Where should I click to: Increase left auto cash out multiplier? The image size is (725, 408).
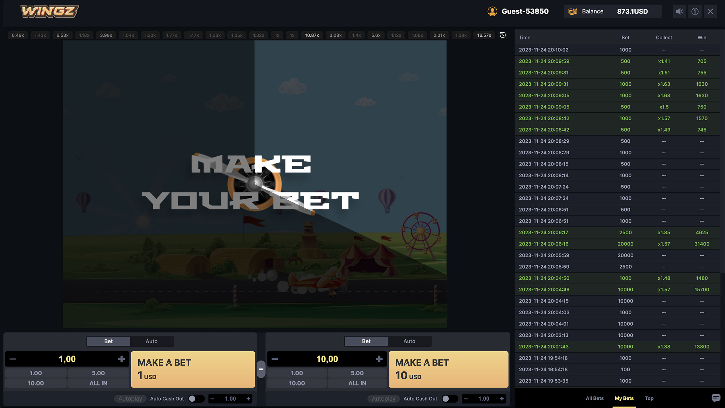tap(248, 399)
